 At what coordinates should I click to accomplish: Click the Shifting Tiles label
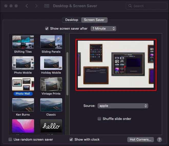23,52
